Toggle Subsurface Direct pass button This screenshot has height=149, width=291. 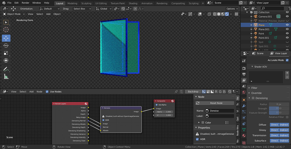tap(275, 141)
